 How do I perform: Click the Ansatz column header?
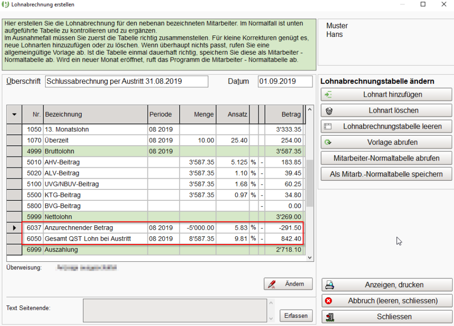[233, 114]
